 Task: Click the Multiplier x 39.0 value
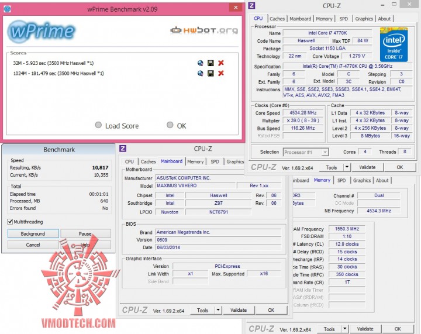(303, 120)
